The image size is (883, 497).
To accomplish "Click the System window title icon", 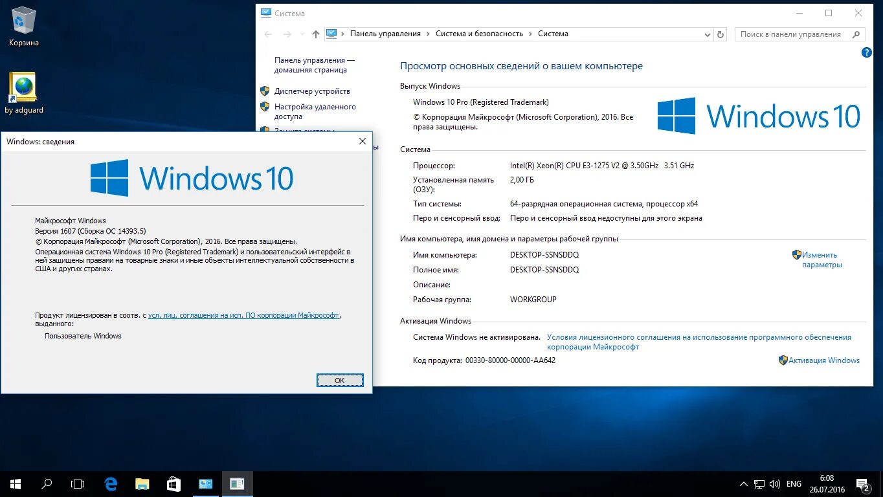I will click(x=265, y=13).
